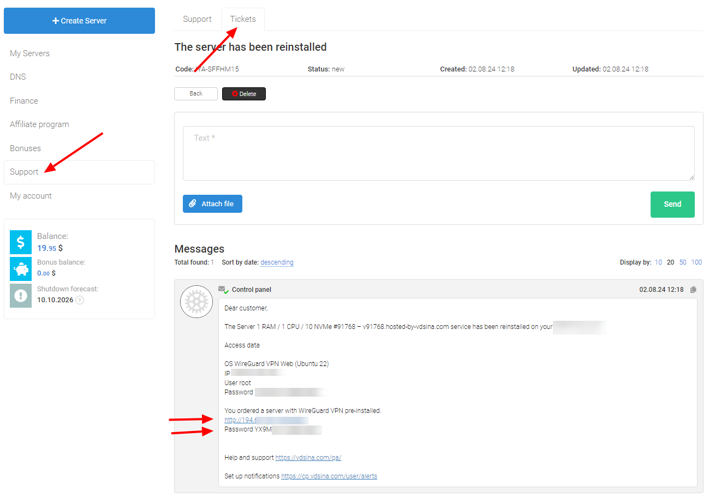Toggle sort order descending link
Image resolution: width=709 pixels, height=497 pixels.
pyautogui.click(x=277, y=262)
